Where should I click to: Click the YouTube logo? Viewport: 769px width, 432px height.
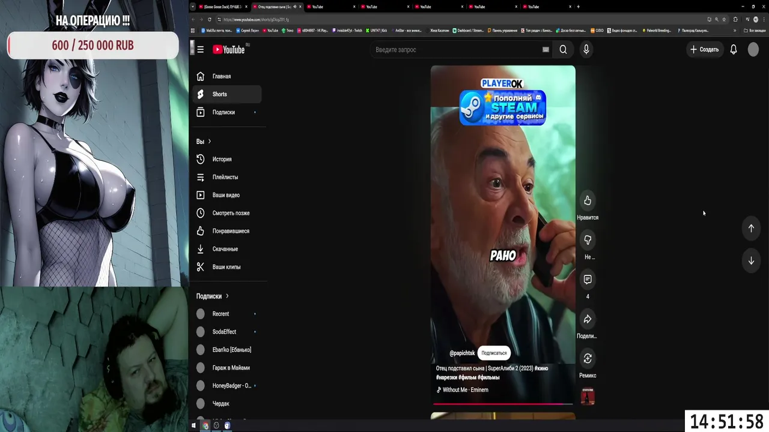pyautogui.click(x=229, y=50)
